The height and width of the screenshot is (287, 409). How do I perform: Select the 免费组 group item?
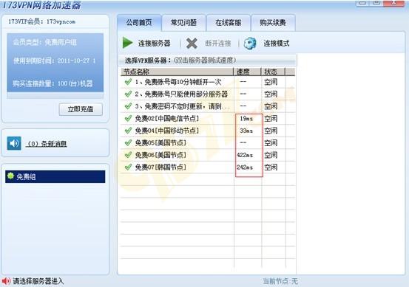pyautogui.click(x=55, y=176)
